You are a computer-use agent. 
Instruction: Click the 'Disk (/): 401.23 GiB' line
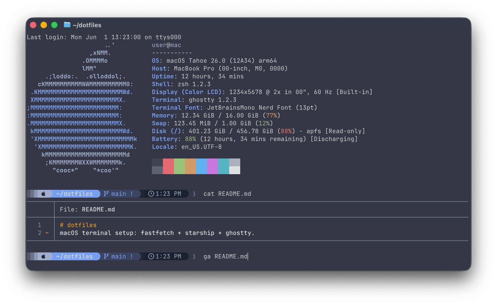click(259, 131)
